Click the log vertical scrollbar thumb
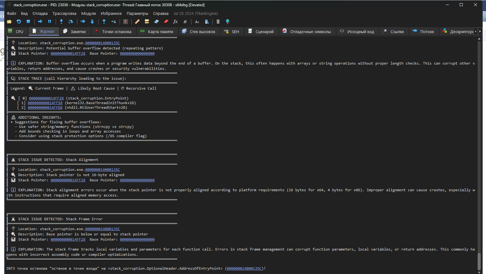The height and width of the screenshot is (274, 486). pos(479,261)
